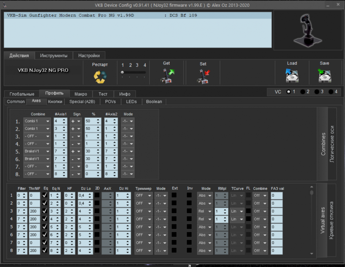Click the Restart recycle-arrows icon
Screen dimensions: 345x267
point(100,76)
